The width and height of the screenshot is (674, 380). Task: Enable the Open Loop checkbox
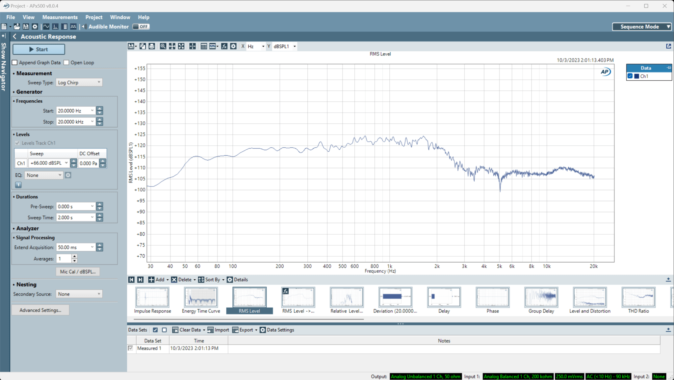click(x=66, y=63)
